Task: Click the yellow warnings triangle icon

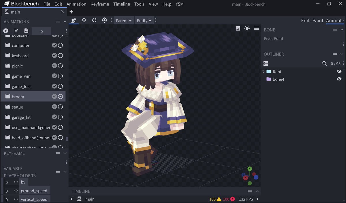Action: [219, 199]
